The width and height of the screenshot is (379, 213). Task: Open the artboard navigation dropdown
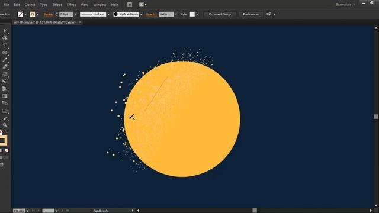tap(56, 211)
